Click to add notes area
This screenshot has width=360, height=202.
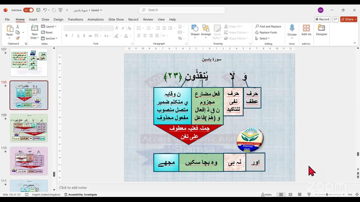pos(73,187)
